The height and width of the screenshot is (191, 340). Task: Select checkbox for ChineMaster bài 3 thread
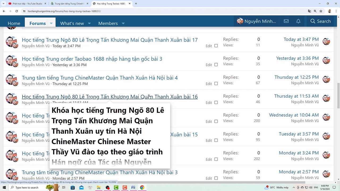(x=216, y=178)
